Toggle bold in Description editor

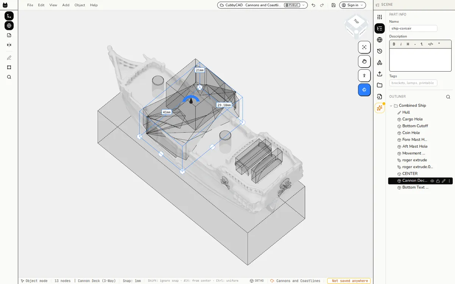pos(394,44)
